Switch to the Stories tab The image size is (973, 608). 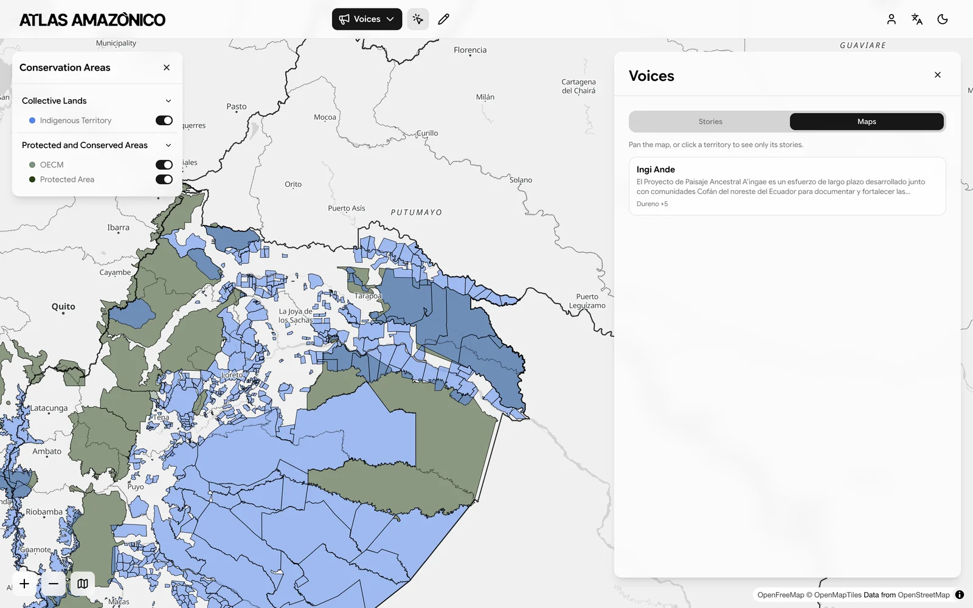(710, 122)
